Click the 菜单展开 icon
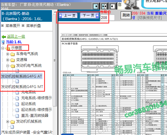The width and height of the screenshot is (167, 135). click(2, 26)
